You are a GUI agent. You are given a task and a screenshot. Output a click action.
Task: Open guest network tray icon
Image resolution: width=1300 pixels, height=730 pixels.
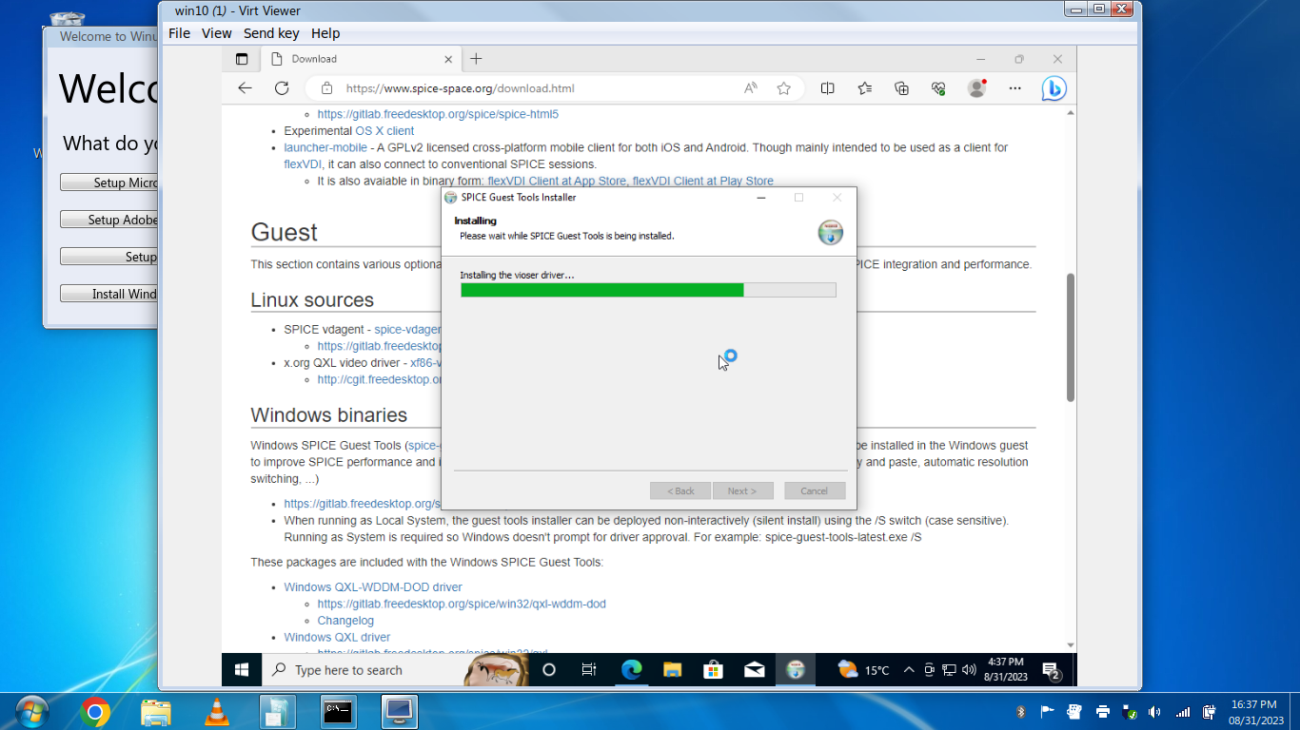(x=950, y=670)
